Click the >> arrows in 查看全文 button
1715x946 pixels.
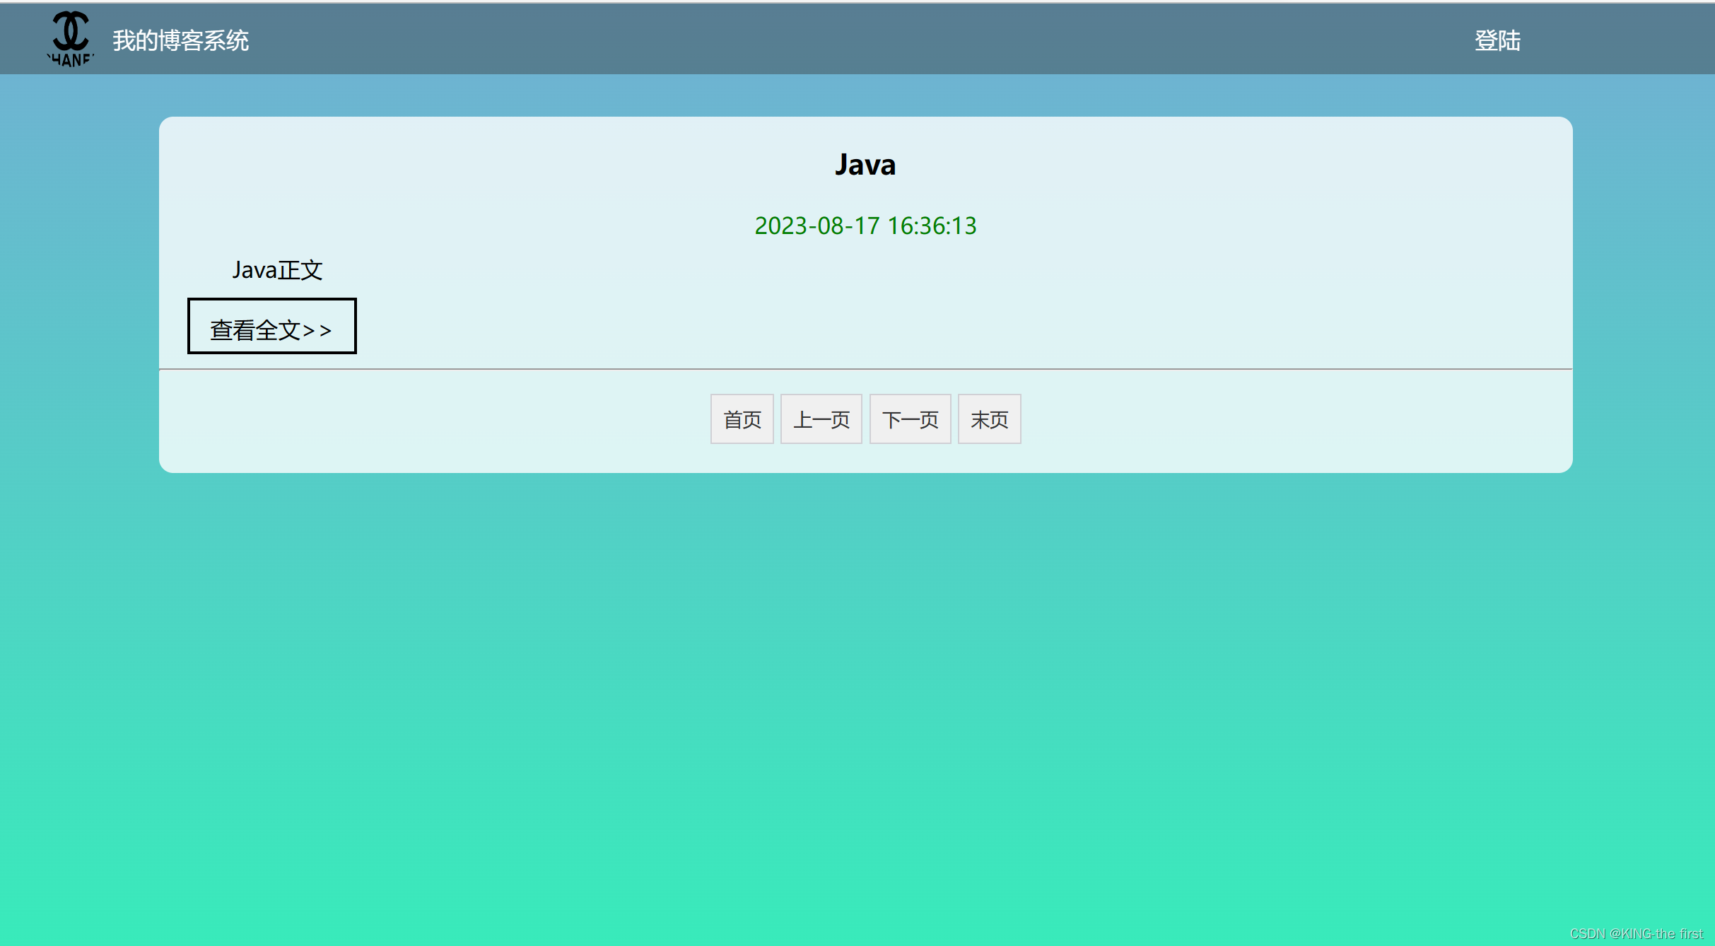tap(317, 330)
